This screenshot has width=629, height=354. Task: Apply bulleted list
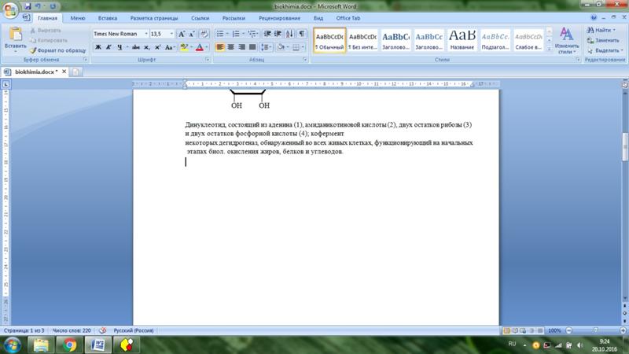pyautogui.click(x=220, y=34)
